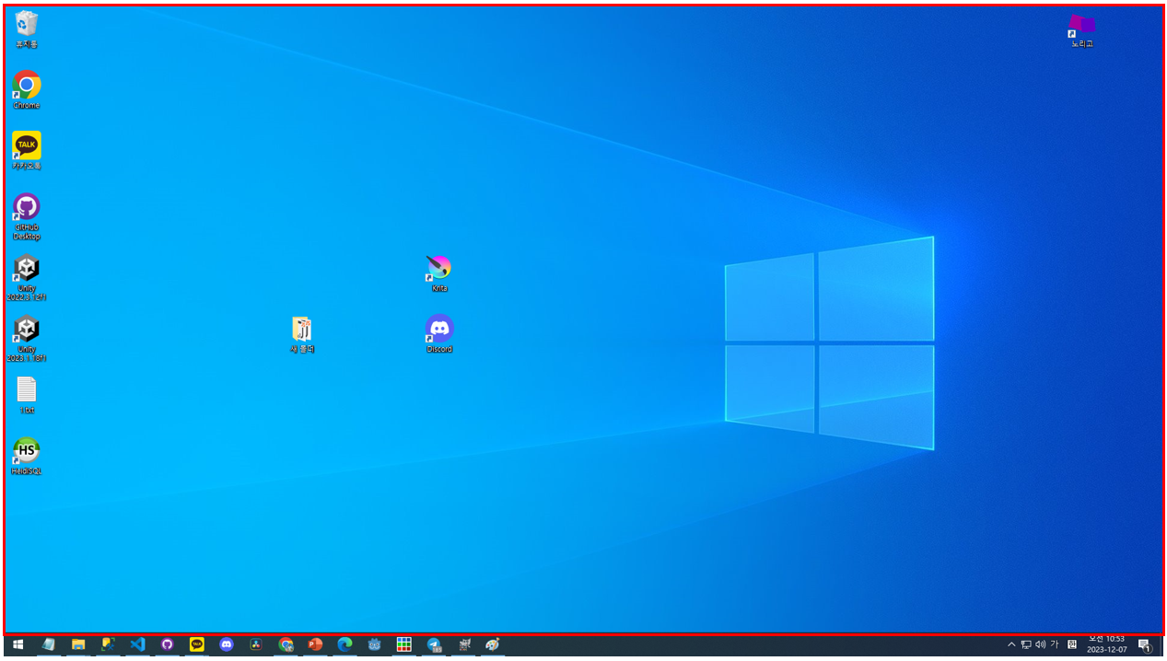This screenshot has width=1167, height=661.
Task: Toggle the 가 Korean input mode indicator
Action: click(x=1055, y=644)
